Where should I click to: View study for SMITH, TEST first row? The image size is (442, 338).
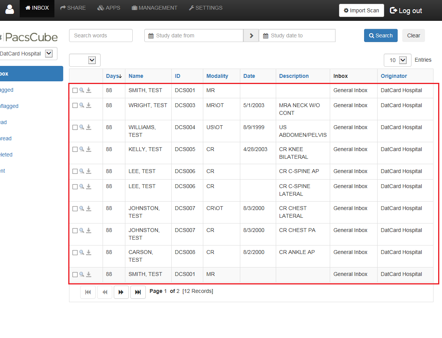pyautogui.click(x=82, y=90)
